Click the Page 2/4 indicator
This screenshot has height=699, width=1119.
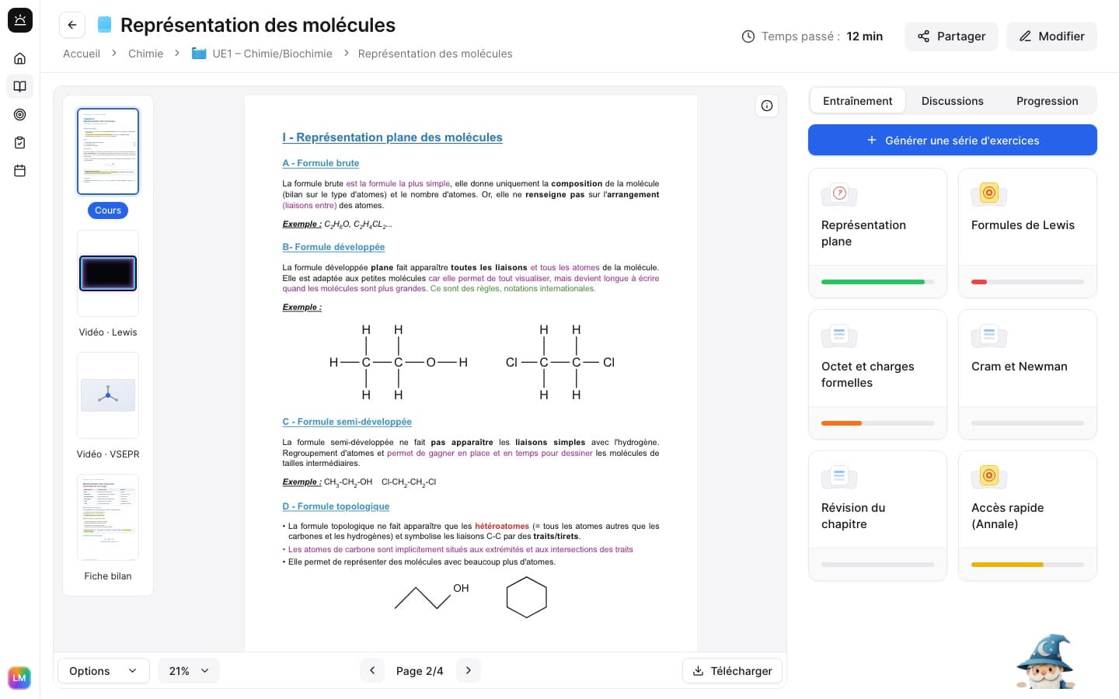[x=420, y=671]
